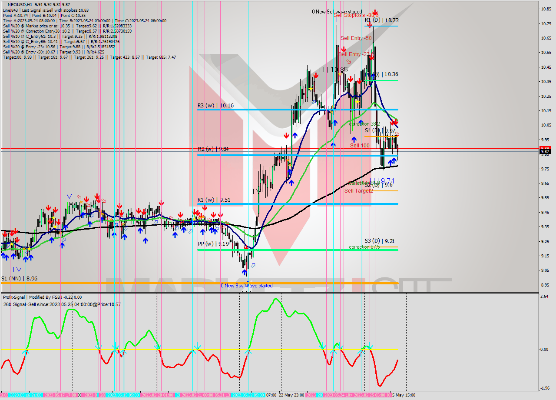Click the 'R1 (D) | 10.73' pivot label
556x400 pixels.
tap(381, 20)
